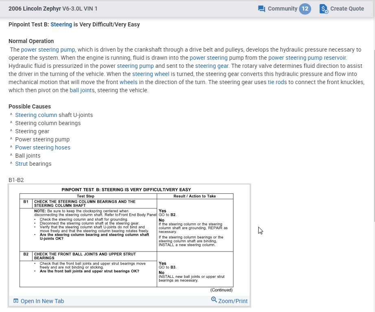Follow the 'power steering pump reservoir' link
375x312 pixels.
pos(307,58)
